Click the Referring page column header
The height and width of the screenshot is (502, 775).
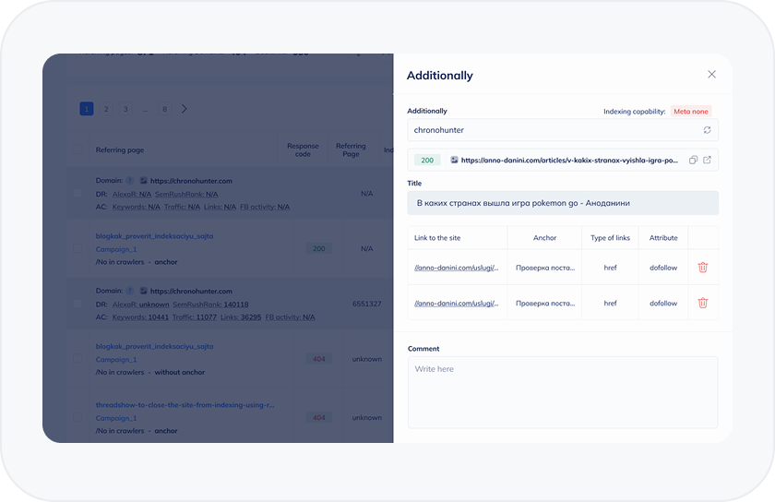click(x=120, y=149)
